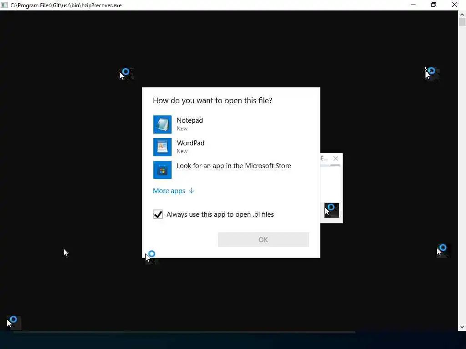Select Notepad to open the file
Viewport: 466px width, 349px height.
(231, 125)
